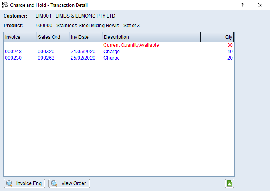
Task: Open the View Order button
Action: 69,183
